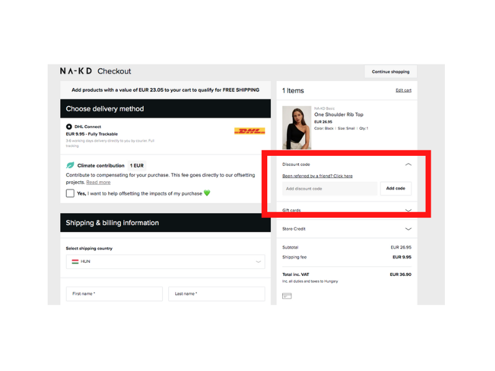Click the Read more link
This screenshot has width=495, height=371.
[98, 182]
